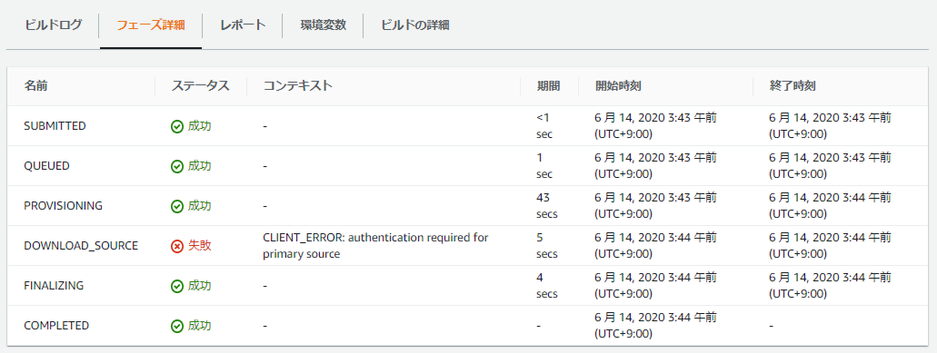Image resolution: width=937 pixels, height=353 pixels.
Task: Switch to the ビルドの詳細 tab
Action: pos(414,25)
